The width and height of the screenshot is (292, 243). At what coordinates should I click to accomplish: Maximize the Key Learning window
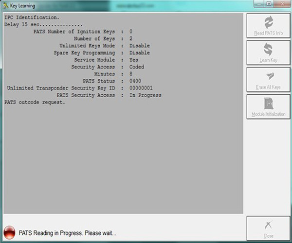[x=269, y=5]
